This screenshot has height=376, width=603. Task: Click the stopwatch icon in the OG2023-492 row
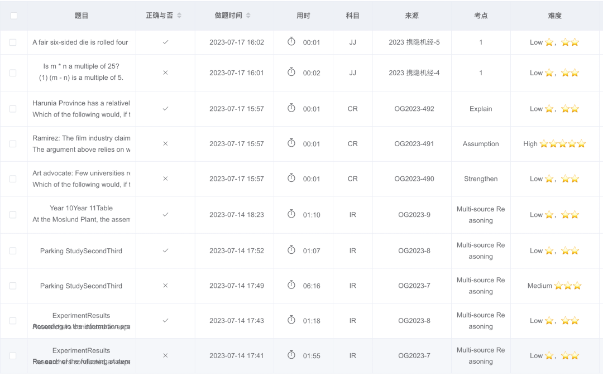pyautogui.click(x=291, y=108)
